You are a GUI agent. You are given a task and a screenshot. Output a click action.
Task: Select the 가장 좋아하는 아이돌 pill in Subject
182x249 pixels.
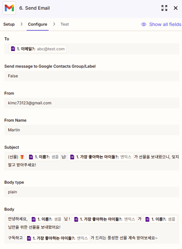coord(101,157)
